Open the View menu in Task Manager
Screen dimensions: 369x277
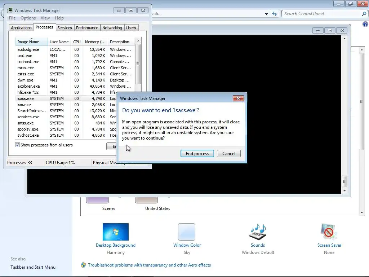click(45, 18)
